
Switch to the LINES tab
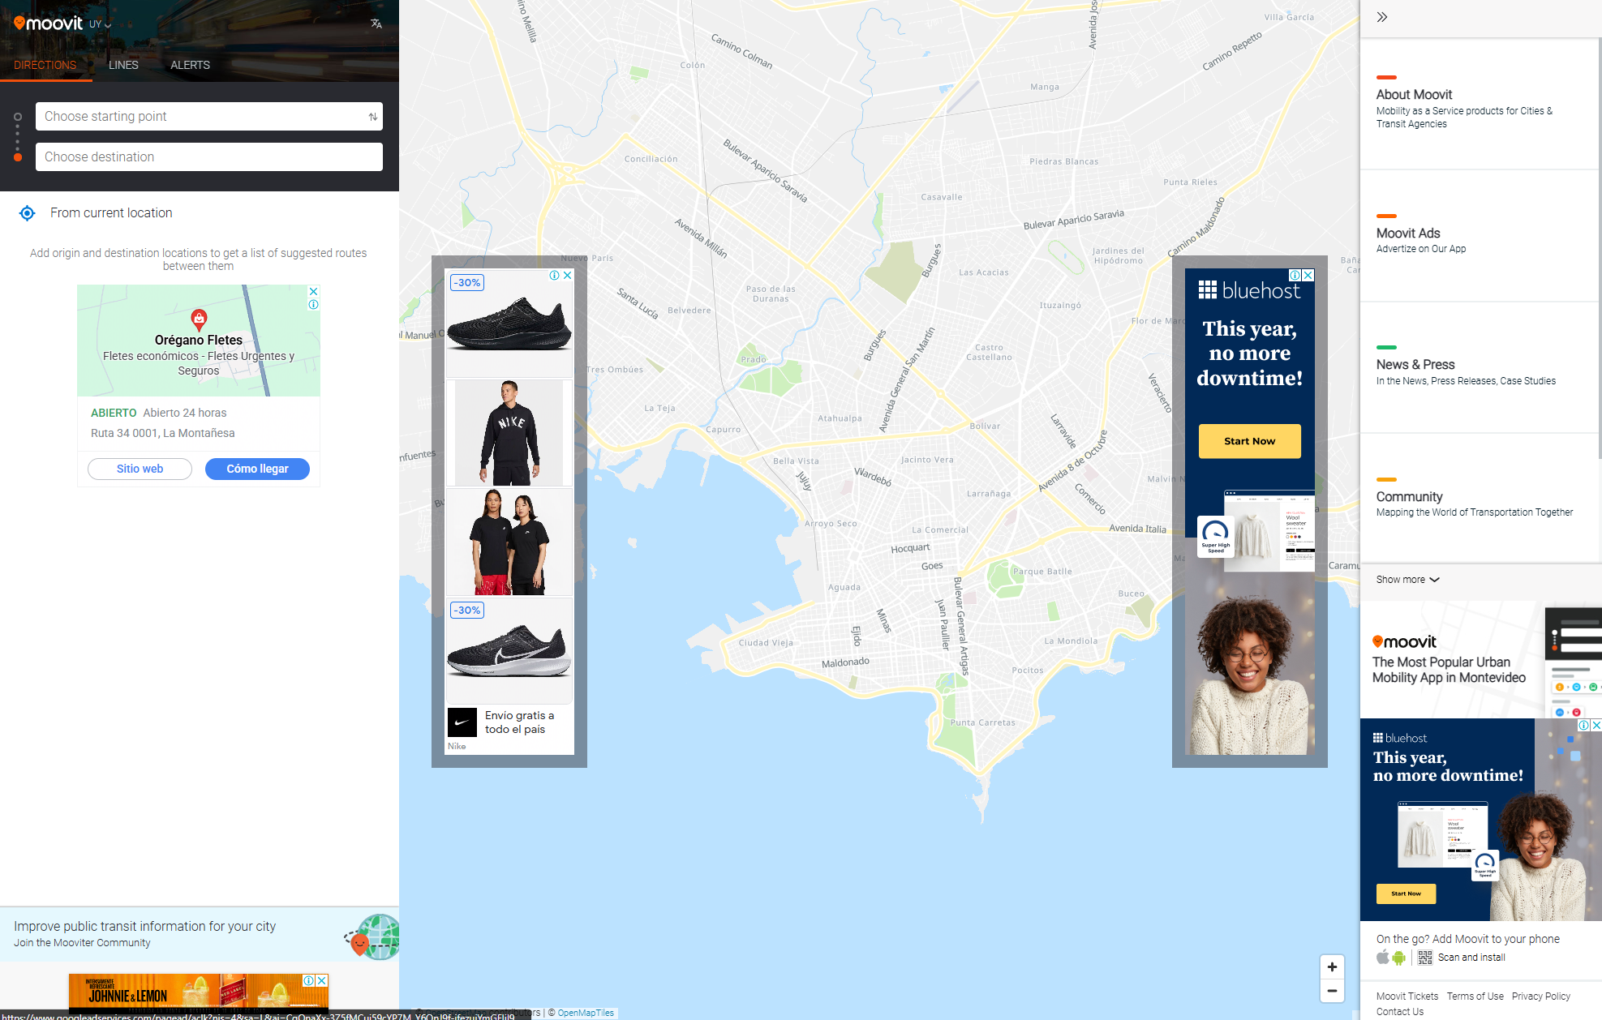click(123, 65)
